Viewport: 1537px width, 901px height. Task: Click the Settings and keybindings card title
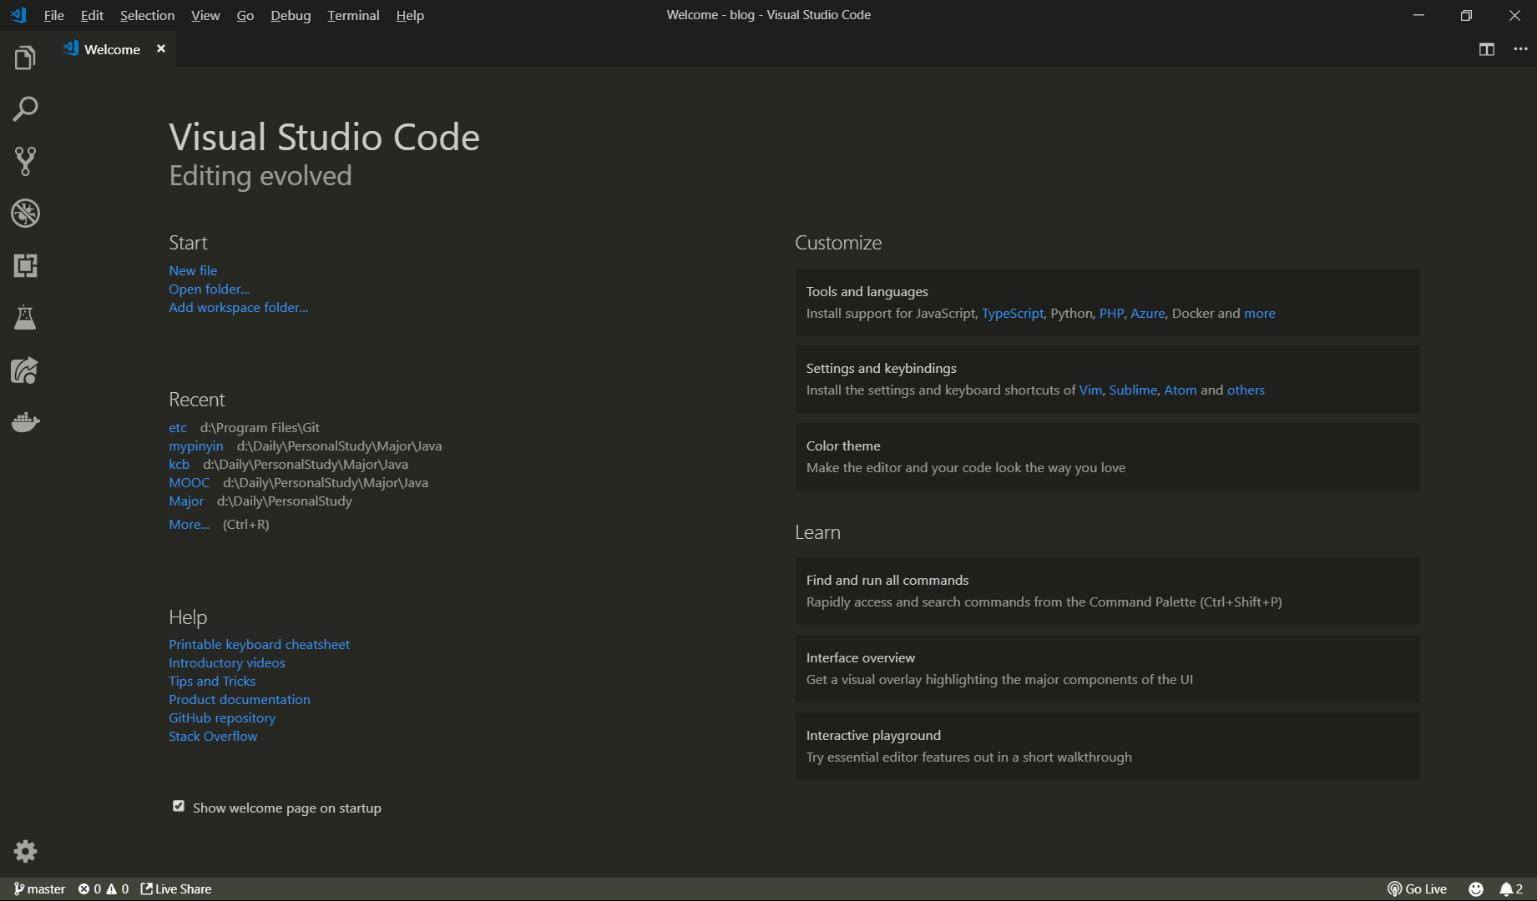(x=881, y=368)
